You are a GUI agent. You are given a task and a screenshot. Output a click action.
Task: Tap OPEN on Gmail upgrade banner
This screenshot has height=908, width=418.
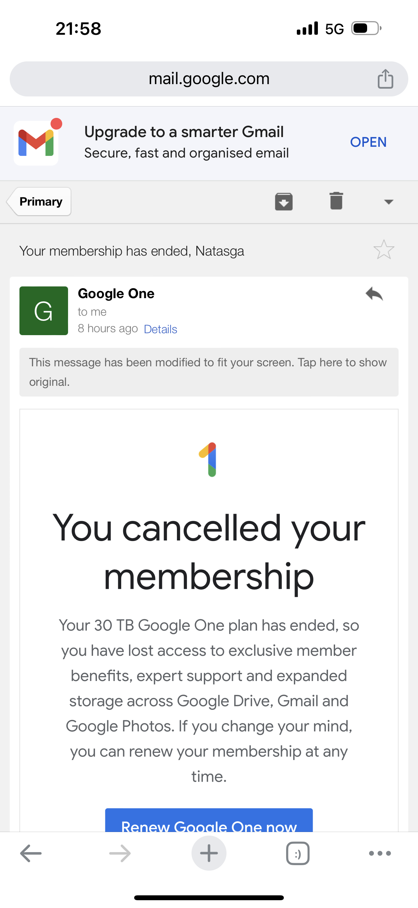click(x=368, y=142)
